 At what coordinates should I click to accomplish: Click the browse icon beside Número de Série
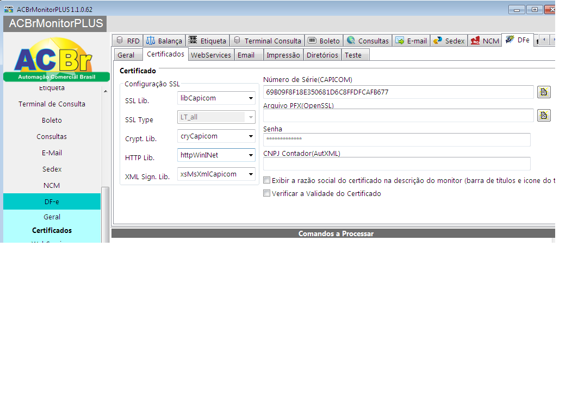coord(544,92)
